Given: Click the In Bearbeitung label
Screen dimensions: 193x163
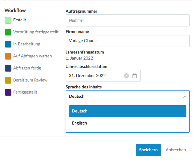Looking at the screenshot, I should coord(27,44).
